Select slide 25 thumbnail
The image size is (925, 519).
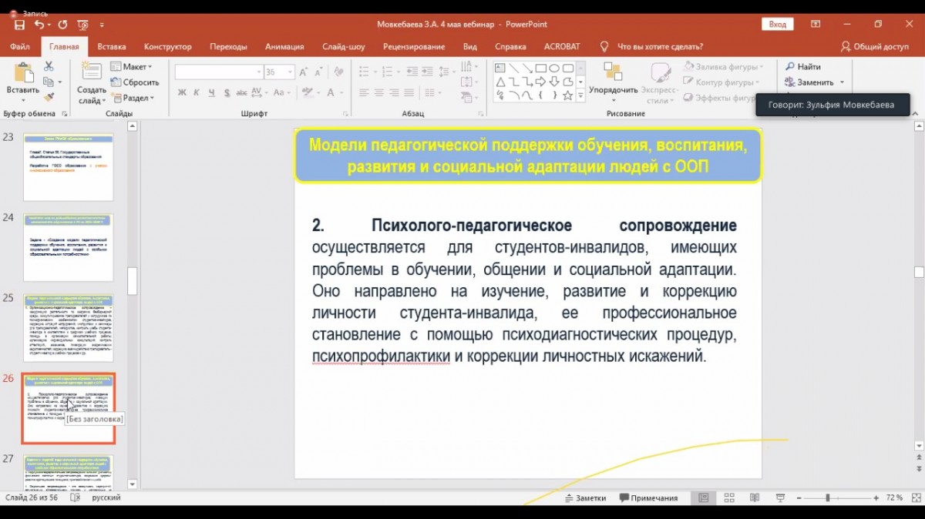(x=69, y=327)
